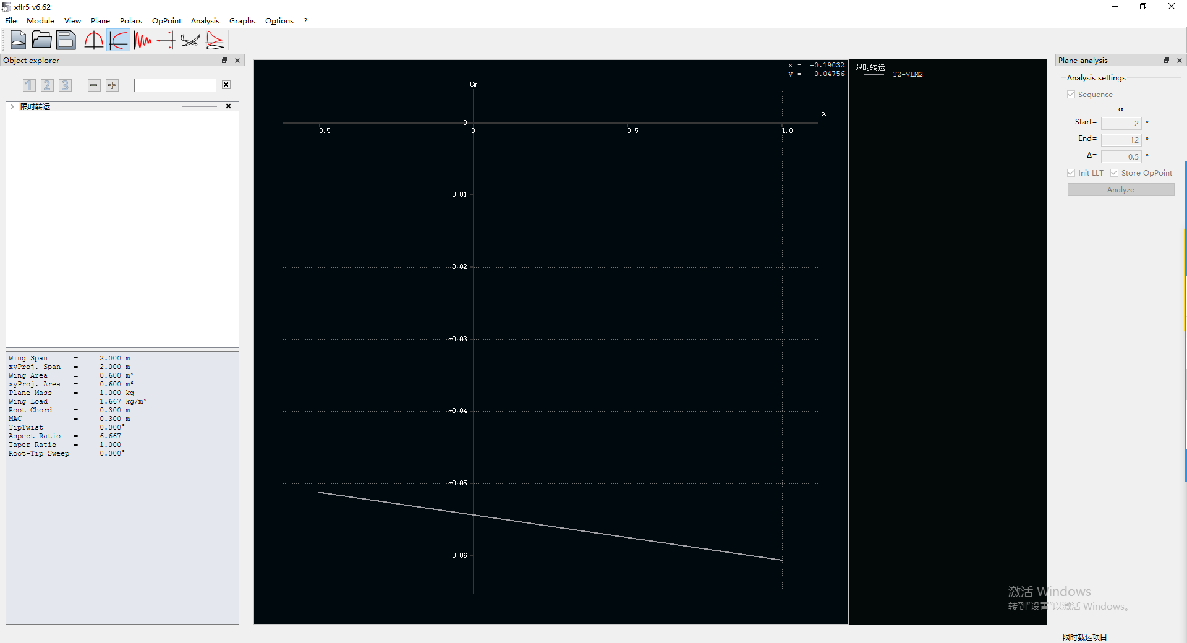Click the Wing Span value 2.000 m
Viewport: 1187px width, 643px height.
[x=115, y=358]
